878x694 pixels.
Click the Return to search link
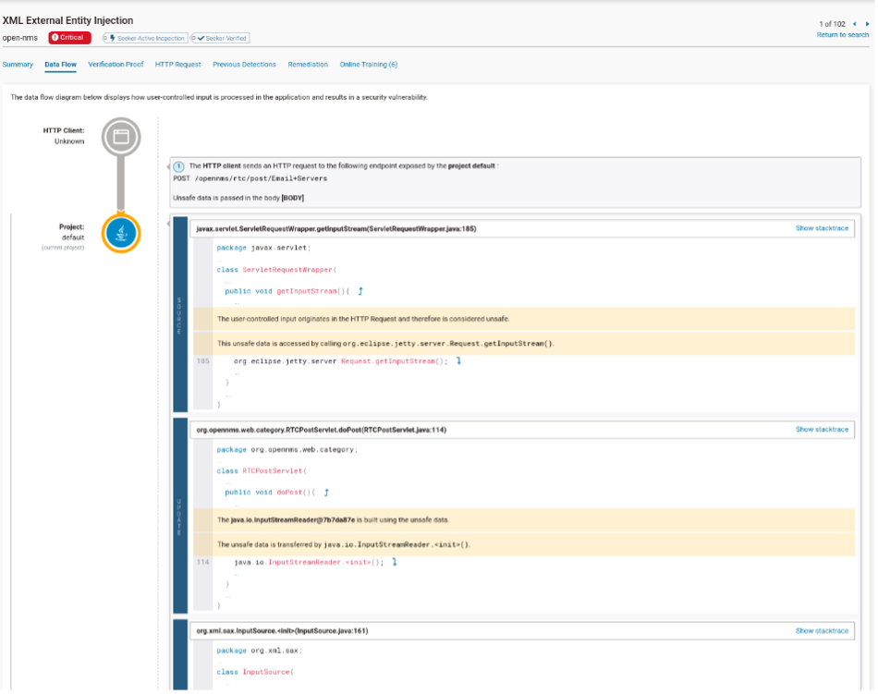(x=842, y=35)
